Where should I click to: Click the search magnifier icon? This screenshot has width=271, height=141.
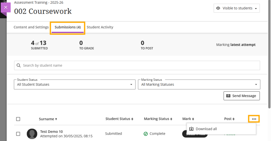click(x=19, y=65)
